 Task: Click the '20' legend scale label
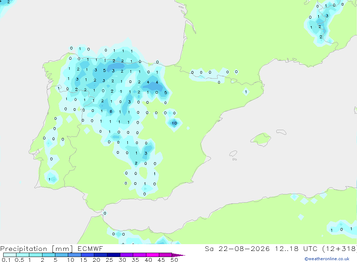click(96, 260)
